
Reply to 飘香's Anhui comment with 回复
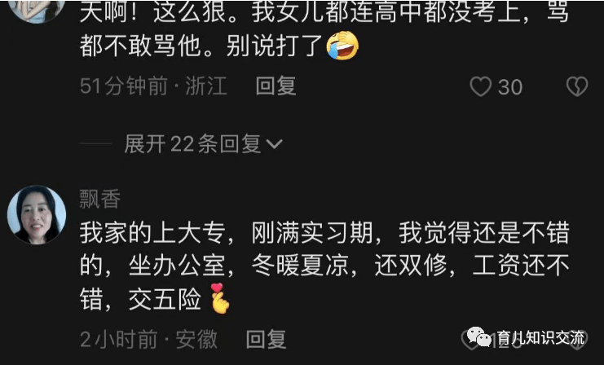click(266, 339)
